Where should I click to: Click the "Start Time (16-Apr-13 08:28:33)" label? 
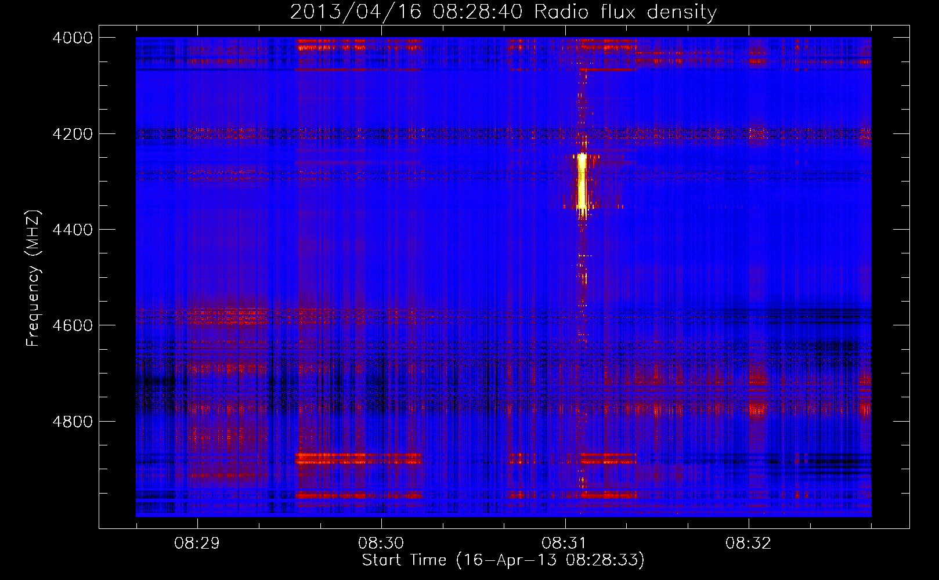click(503, 560)
